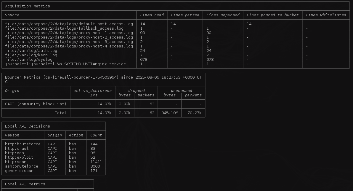Click the 70.27k processed packets value

pos(195,113)
